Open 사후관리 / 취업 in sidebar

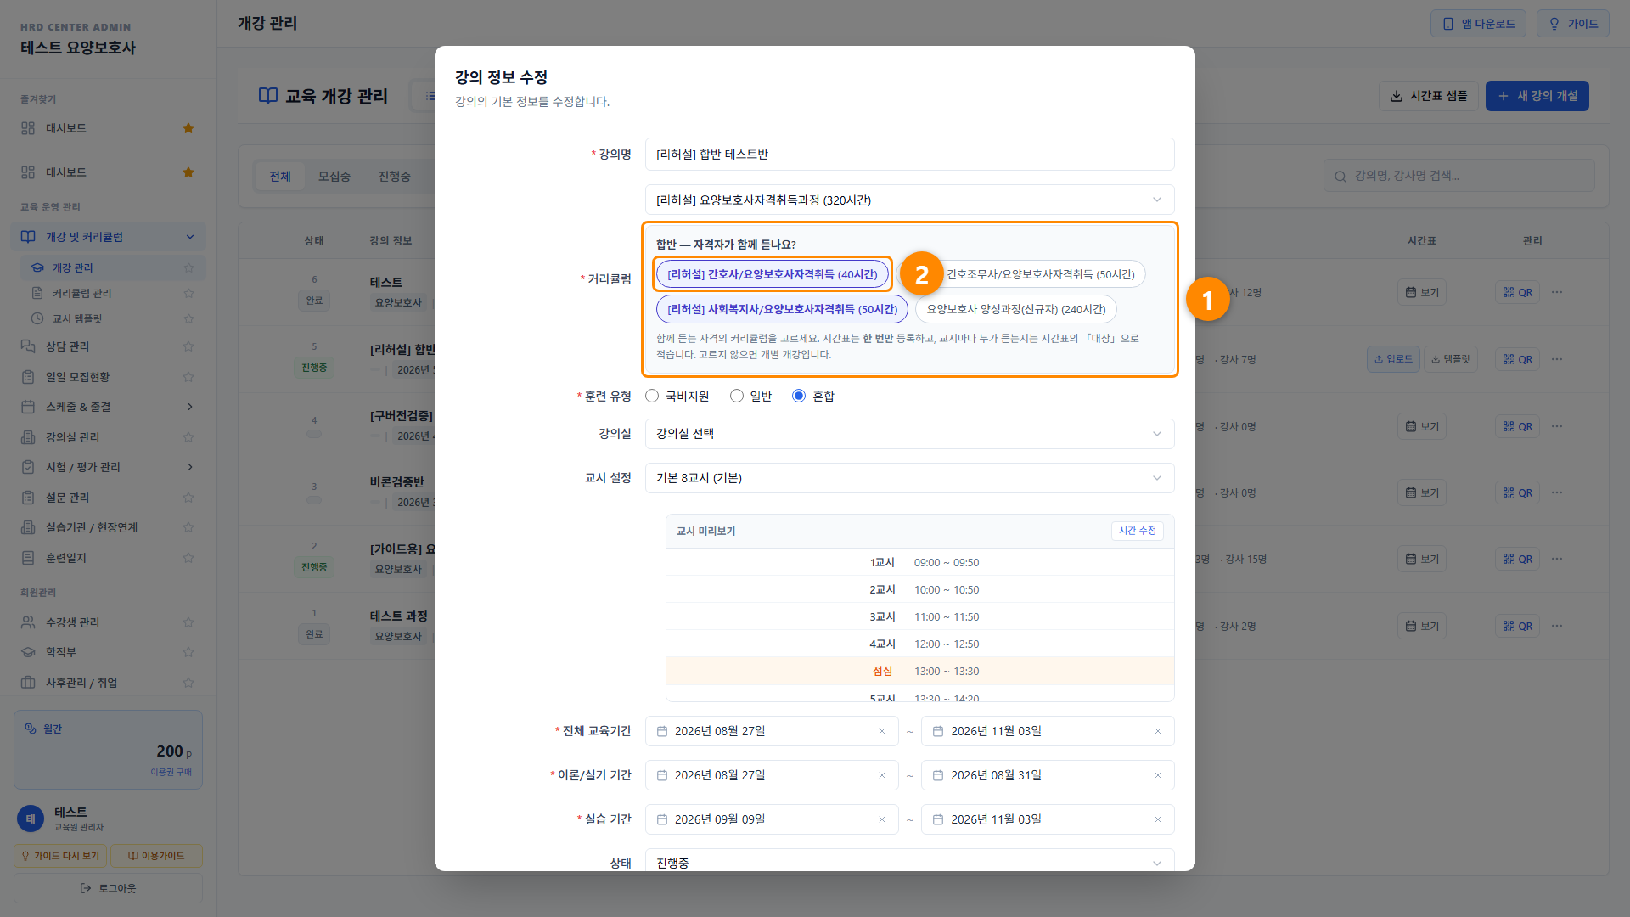pyautogui.click(x=81, y=683)
